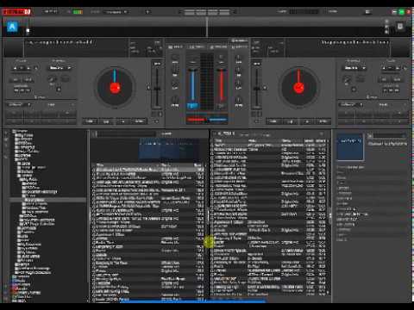
Task: Click the right deck first effect knob
Action: coord(347,79)
